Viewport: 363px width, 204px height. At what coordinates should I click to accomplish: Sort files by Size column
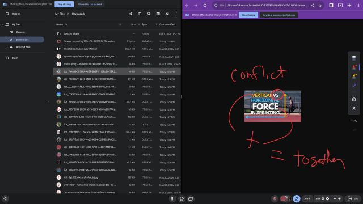(134, 24)
